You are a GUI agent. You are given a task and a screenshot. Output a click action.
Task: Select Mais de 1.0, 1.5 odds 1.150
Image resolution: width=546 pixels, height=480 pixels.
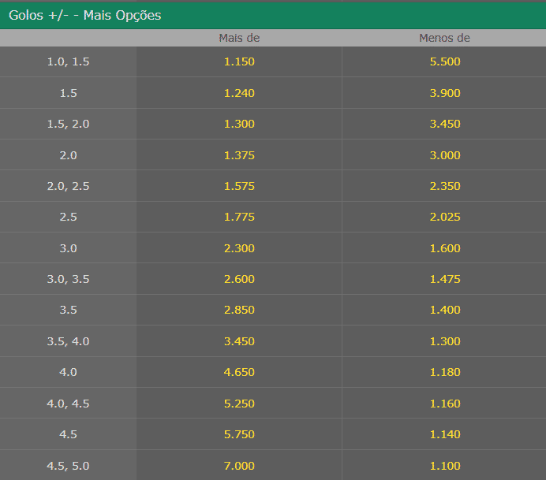coord(239,61)
